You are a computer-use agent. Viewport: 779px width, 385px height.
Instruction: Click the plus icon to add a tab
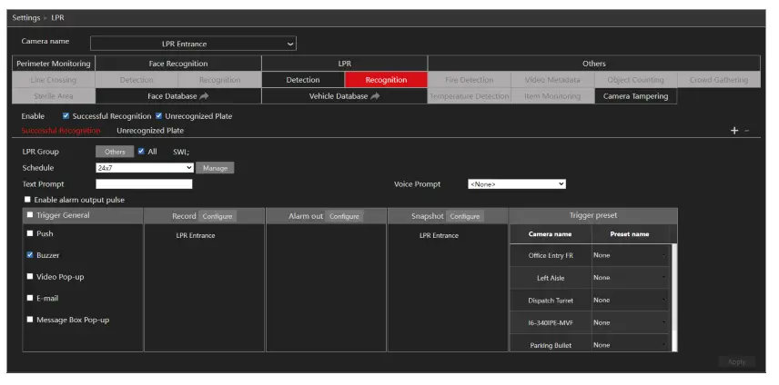tap(734, 131)
